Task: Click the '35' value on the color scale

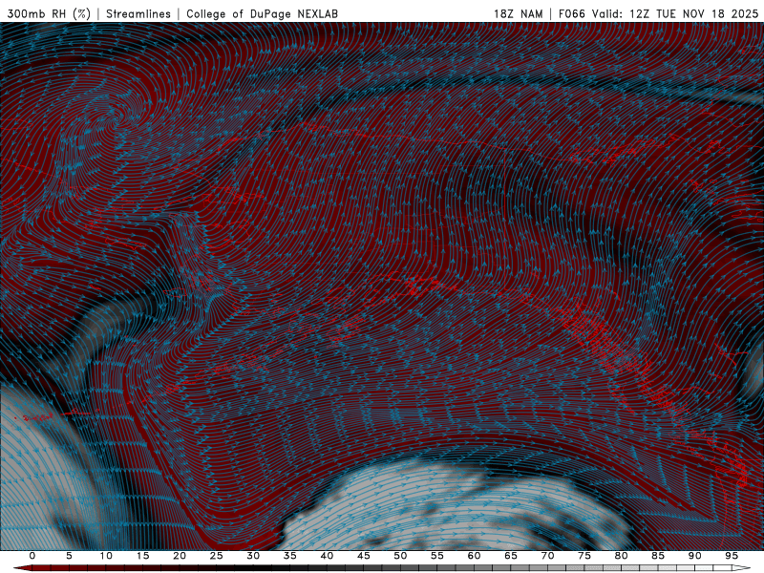Action: tap(290, 556)
